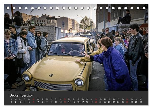Select date 18 in the calendar strip
This screenshot has height=109, width=152.
[x=87, y=102]
